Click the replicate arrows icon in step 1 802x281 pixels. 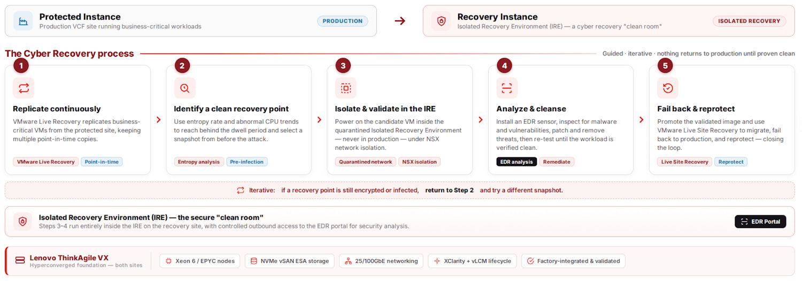click(24, 88)
